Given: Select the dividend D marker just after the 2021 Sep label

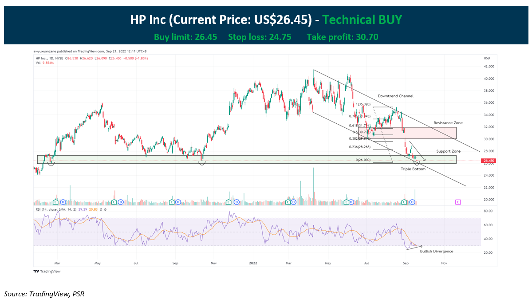Looking at the screenshot, I should click(x=178, y=202).
